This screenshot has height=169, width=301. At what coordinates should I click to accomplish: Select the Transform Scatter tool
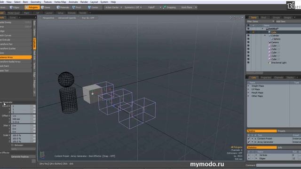(16, 48)
